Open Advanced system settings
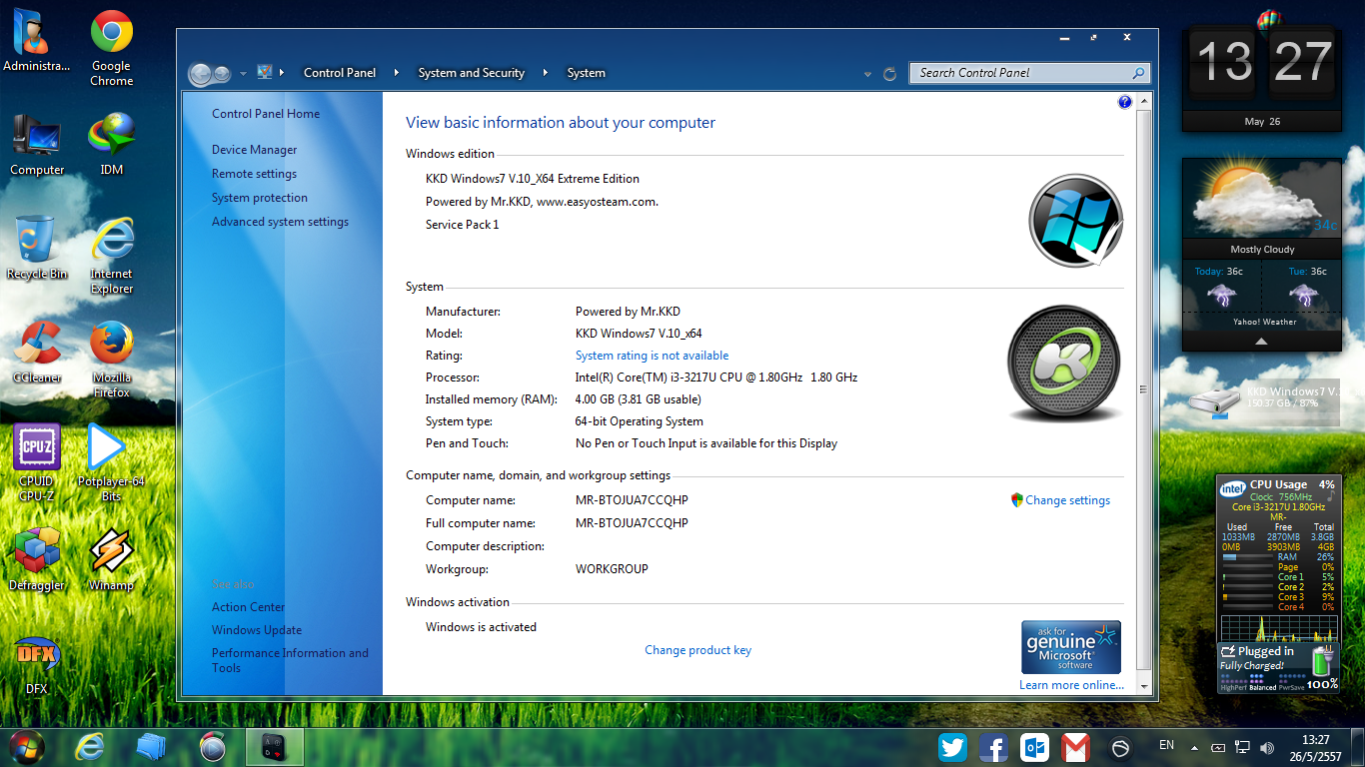The image size is (1365, 767). tap(280, 222)
